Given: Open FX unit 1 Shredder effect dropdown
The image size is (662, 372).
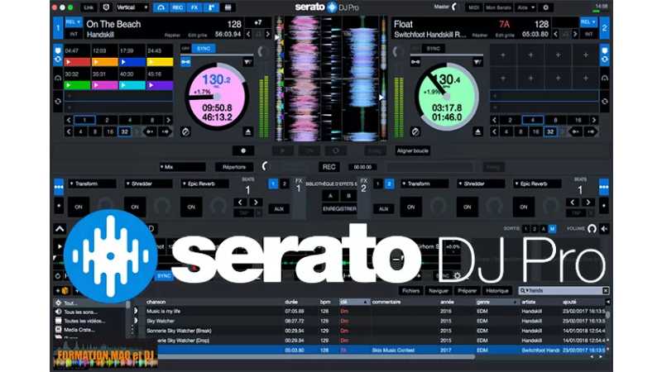Looking at the screenshot, I should pyautogui.click(x=148, y=184).
